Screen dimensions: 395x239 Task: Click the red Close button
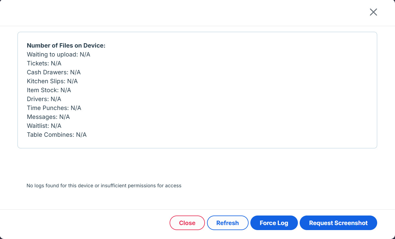click(187, 223)
